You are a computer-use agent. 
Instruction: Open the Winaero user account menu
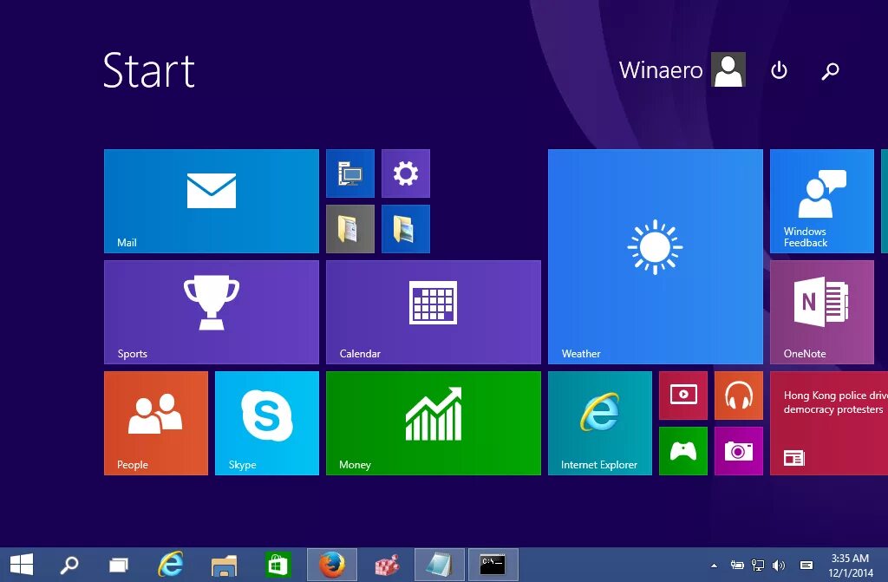pyautogui.click(x=682, y=69)
